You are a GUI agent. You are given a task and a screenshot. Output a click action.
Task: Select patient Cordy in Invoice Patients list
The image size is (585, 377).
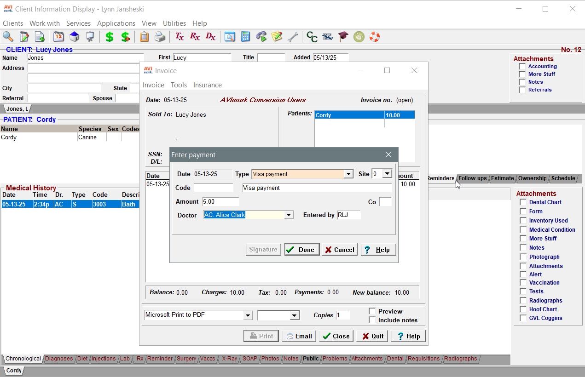[x=365, y=115]
